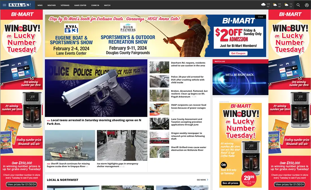Click the Bi-Mart logo in left sidebar ad
The width and height of the screenshot is (311, 190).
pyautogui.click(x=22, y=14)
